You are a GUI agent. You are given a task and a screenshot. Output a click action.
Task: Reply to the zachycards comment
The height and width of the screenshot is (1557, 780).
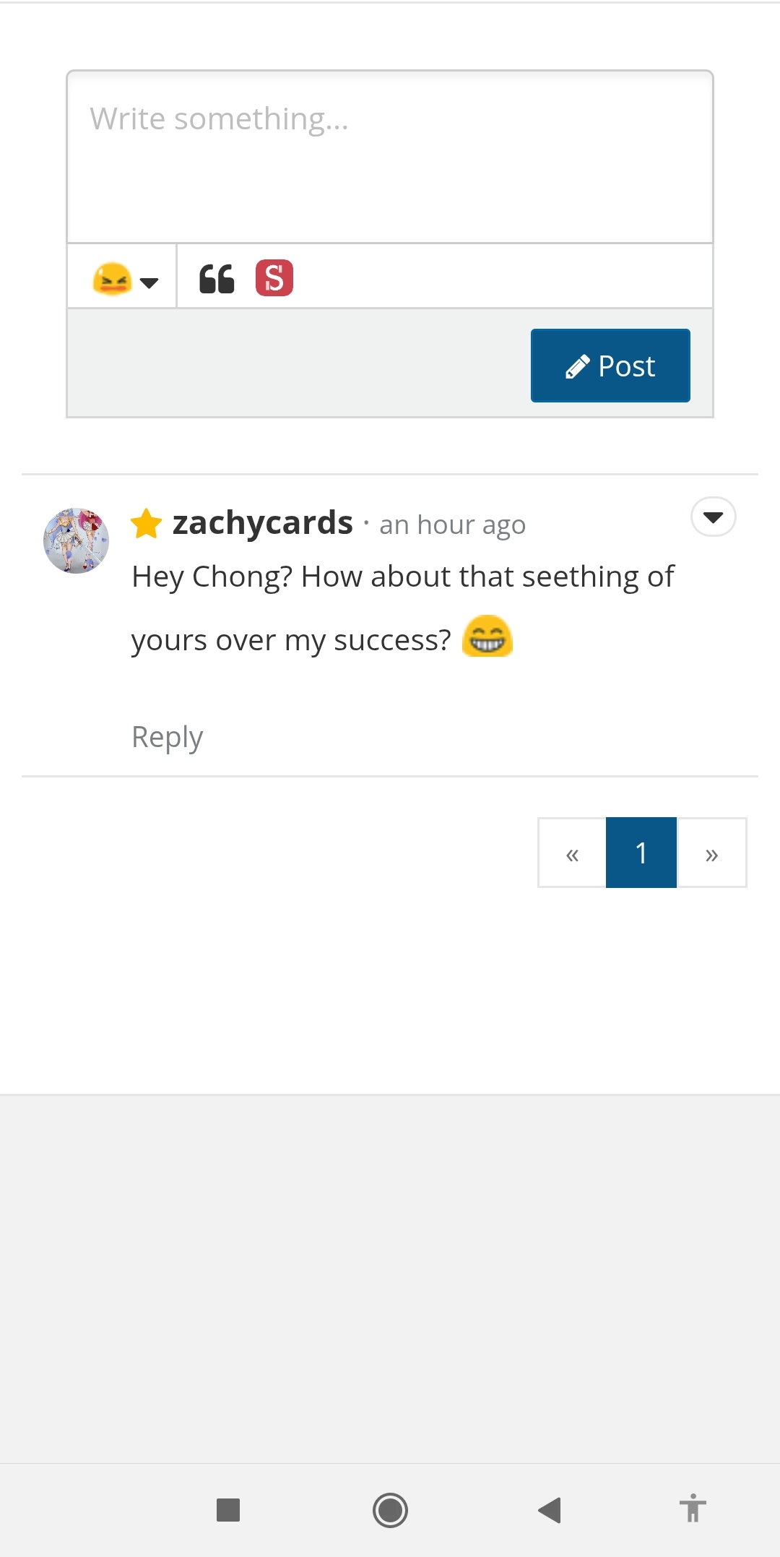coord(168,737)
